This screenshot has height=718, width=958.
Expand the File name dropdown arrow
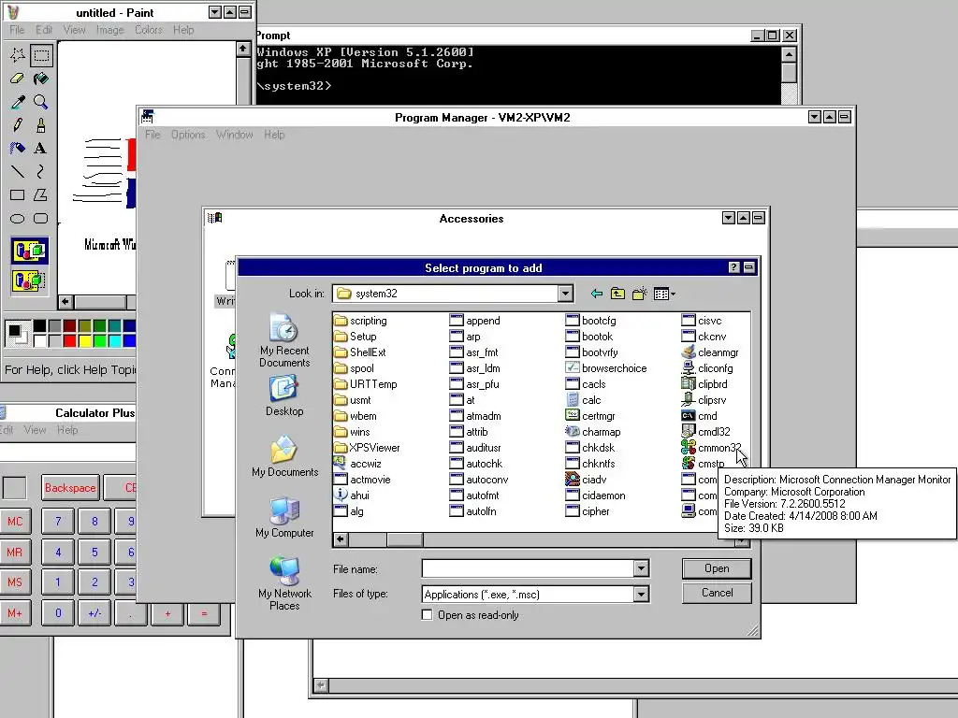[640, 569]
